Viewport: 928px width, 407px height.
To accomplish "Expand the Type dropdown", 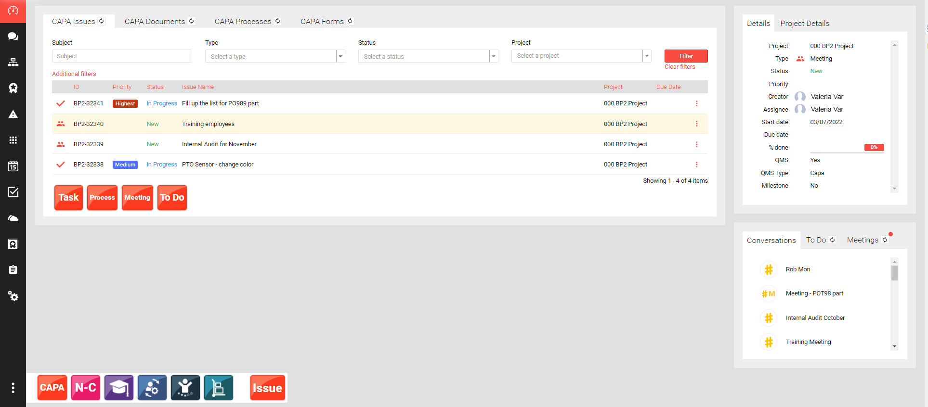I will click(x=340, y=56).
